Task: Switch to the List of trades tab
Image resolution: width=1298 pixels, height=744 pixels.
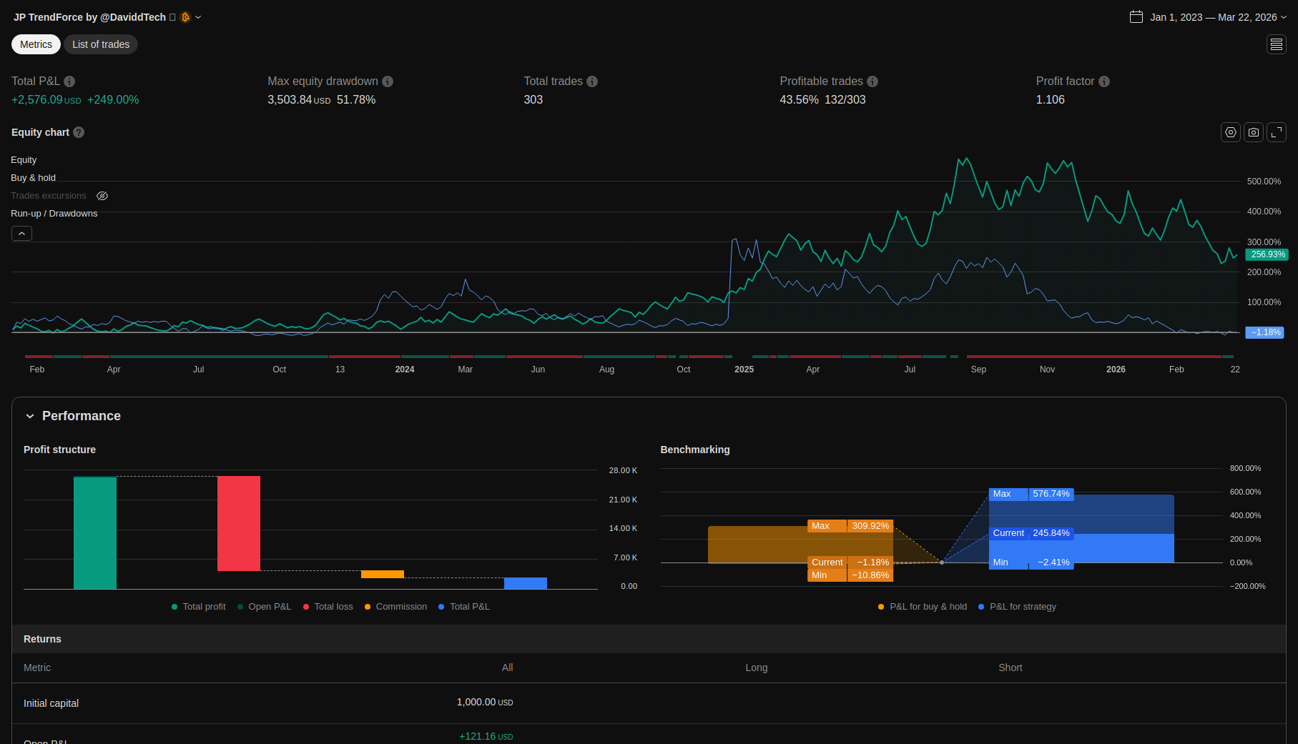Action: [101, 44]
